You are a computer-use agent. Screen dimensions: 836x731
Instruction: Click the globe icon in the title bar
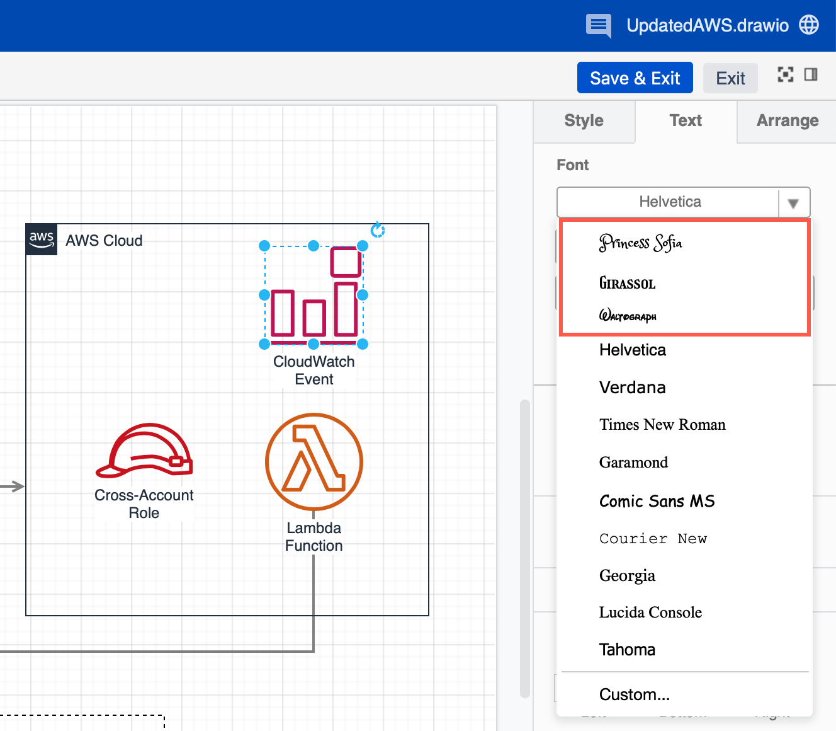click(810, 25)
